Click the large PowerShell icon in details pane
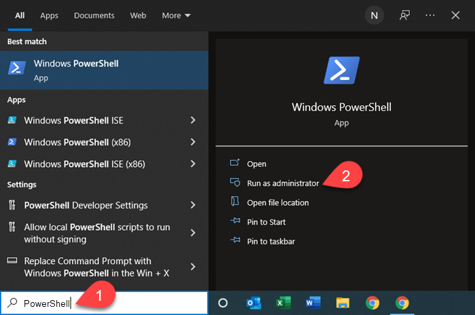475x315 pixels. 341,70
